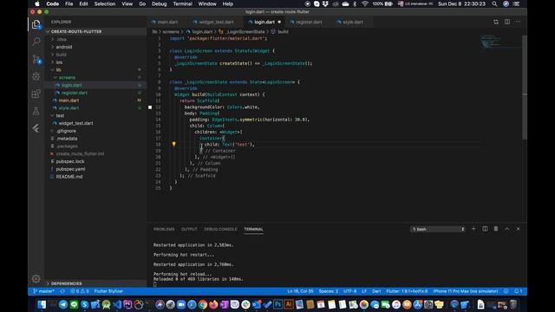Open Google Chrome from the dock
The image size is (555, 312).
pyautogui.click(x=202, y=304)
